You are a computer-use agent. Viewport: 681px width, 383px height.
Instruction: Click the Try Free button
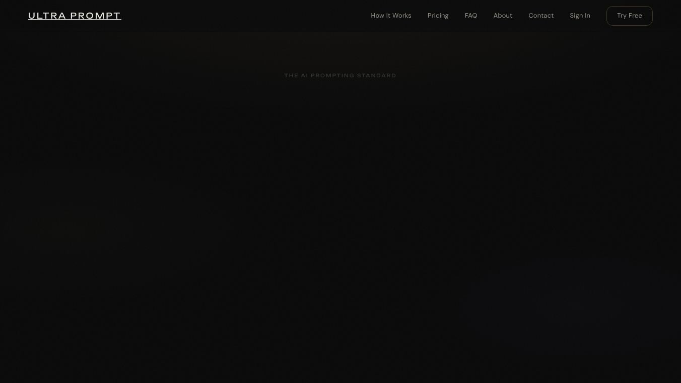[x=630, y=16]
